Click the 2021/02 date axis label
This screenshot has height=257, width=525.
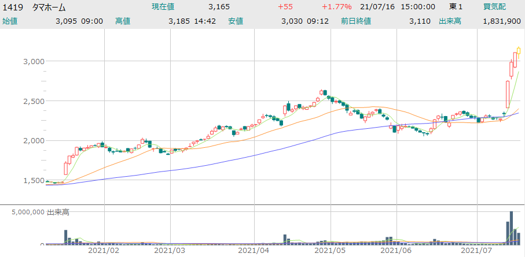coord(104,251)
